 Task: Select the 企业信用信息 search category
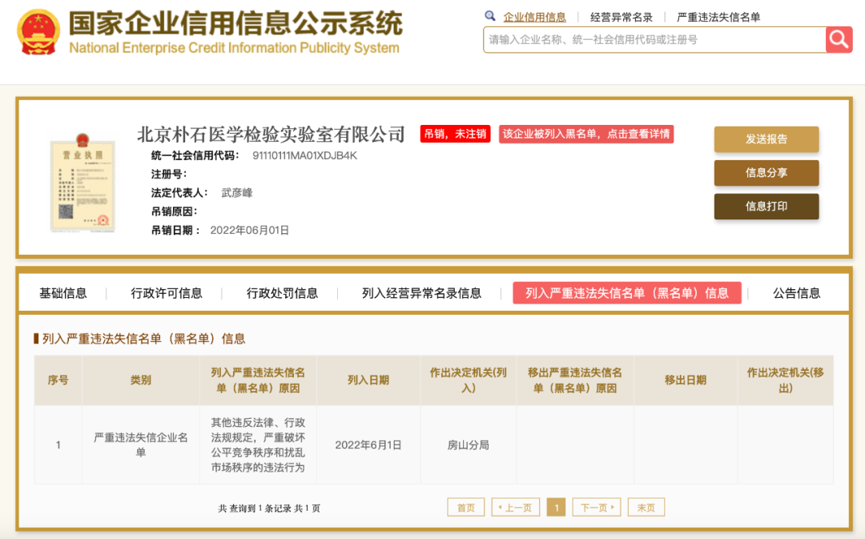[534, 17]
